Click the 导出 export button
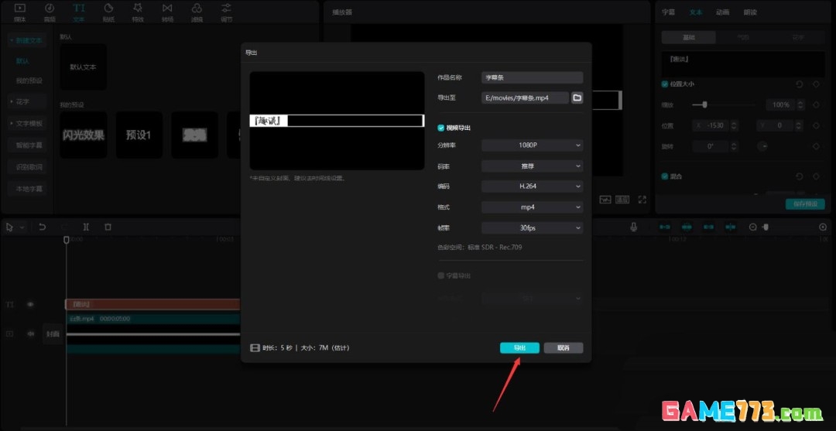Screen dimensions: 836x431 click(x=519, y=348)
